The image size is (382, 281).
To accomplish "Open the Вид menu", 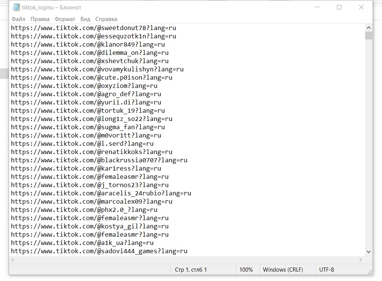I will pos(85,19).
